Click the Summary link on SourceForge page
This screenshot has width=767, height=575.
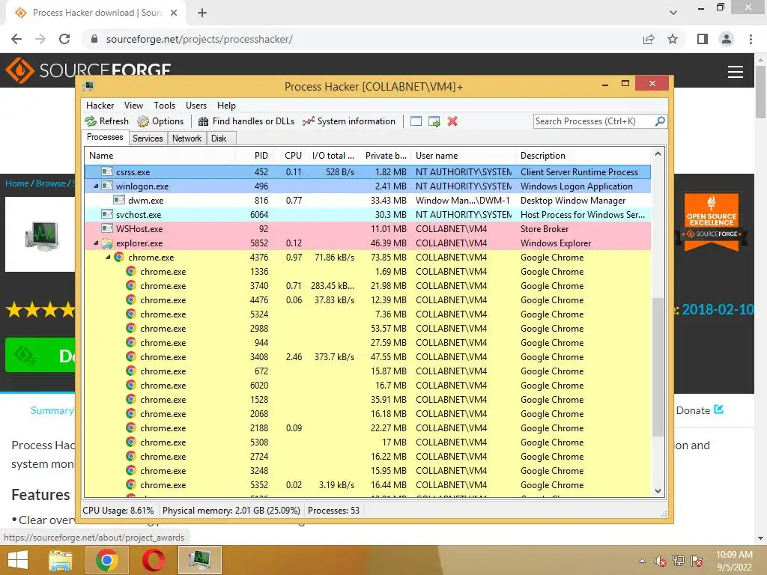click(52, 410)
